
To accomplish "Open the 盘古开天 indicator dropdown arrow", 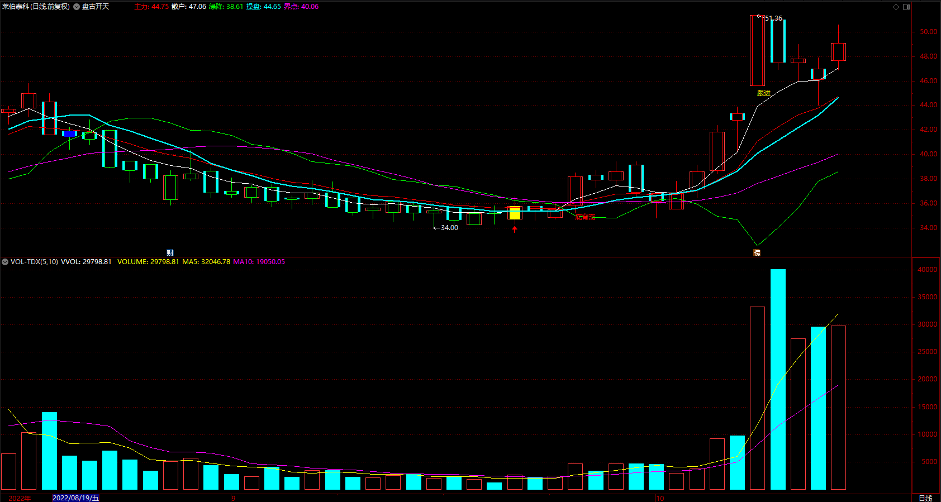I will (x=77, y=7).
